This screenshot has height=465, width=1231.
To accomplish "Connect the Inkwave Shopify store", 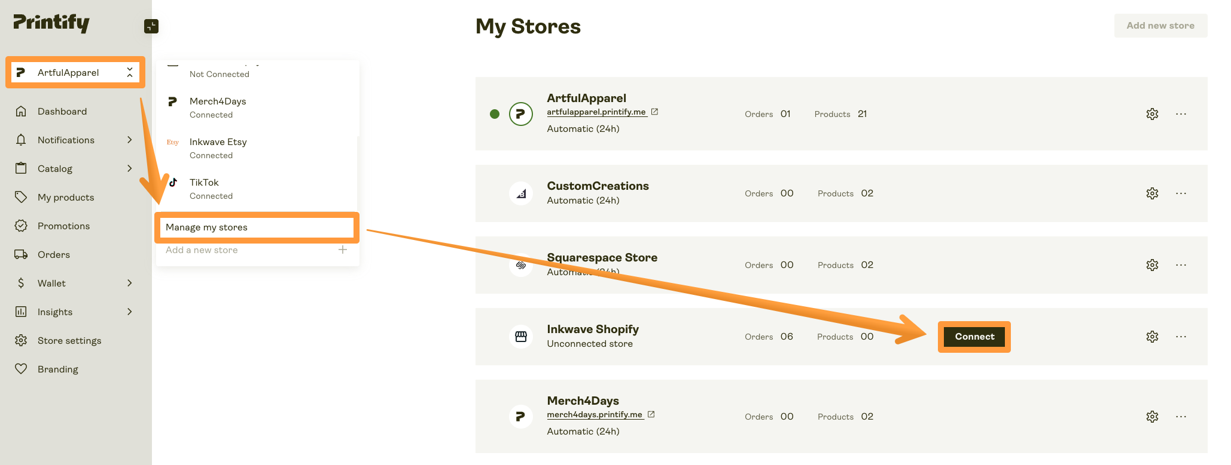I will 974,336.
